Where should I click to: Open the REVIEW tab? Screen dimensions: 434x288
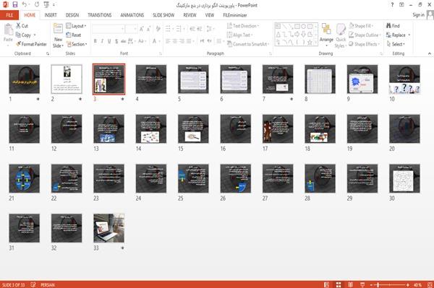(190, 15)
